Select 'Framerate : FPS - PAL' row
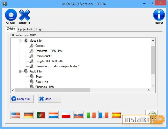 click(x=49, y=51)
